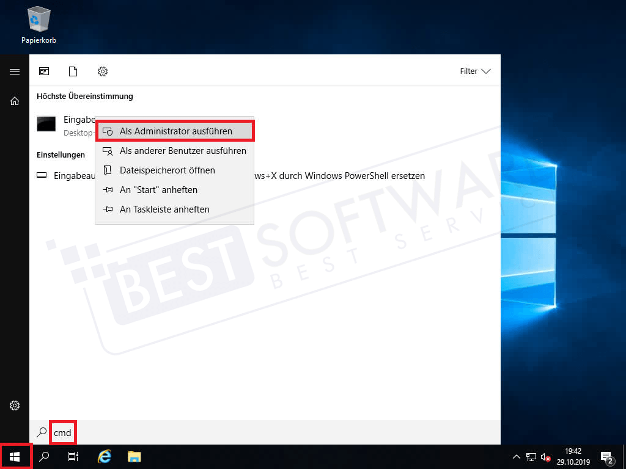Expand the Filter dropdown

coord(475,71)
